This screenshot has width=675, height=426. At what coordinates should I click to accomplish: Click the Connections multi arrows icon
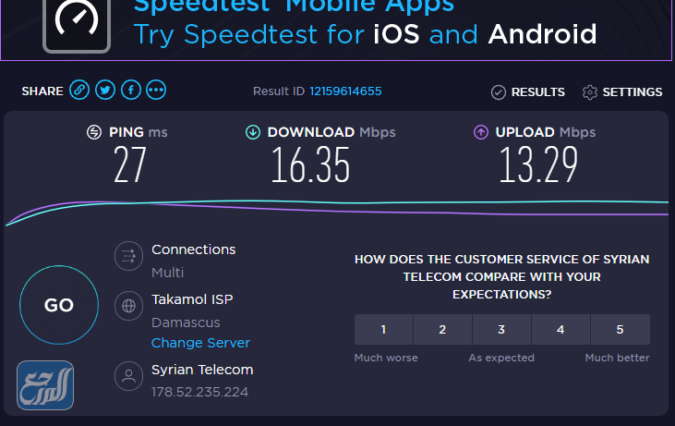pos(128,256)
